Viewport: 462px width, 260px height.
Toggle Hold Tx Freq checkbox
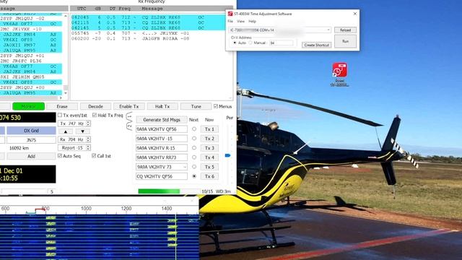tap(95, 115)
